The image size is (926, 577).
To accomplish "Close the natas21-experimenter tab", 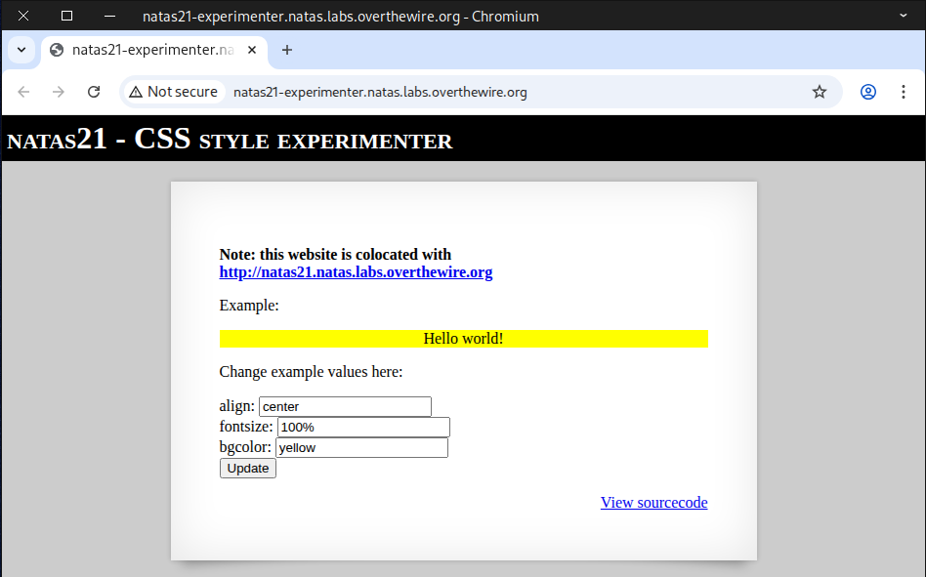I will coord(252,50).
